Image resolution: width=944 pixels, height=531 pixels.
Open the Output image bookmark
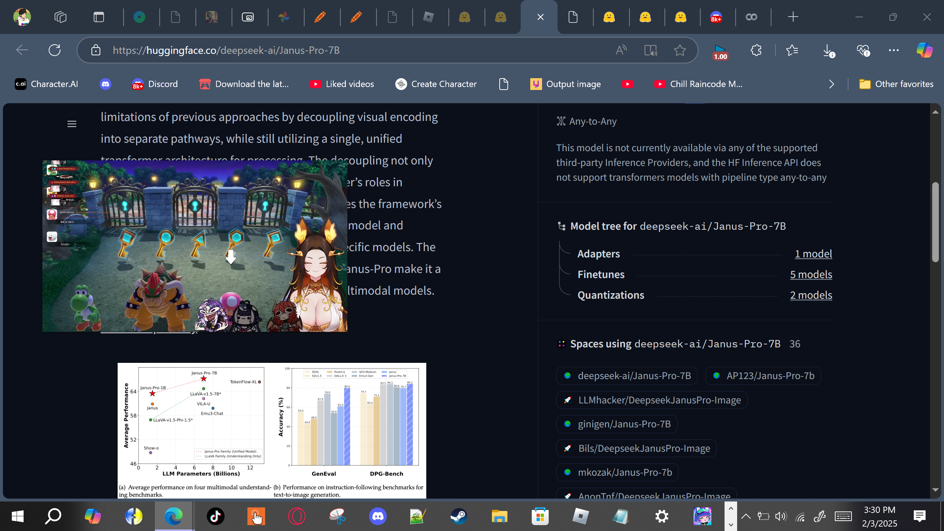(566, 84)
